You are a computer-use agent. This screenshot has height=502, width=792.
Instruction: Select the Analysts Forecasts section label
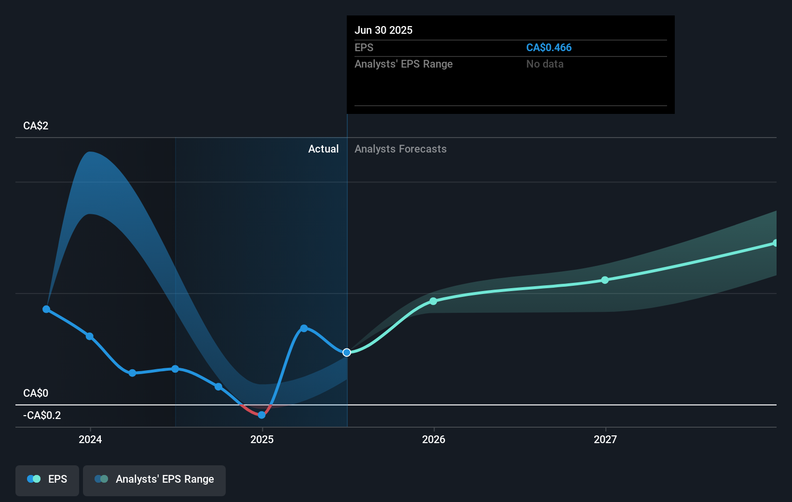point(400,149)
